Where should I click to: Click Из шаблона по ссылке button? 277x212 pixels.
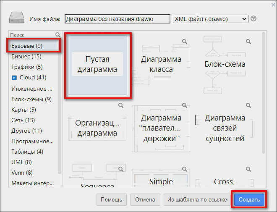[197, 200]
